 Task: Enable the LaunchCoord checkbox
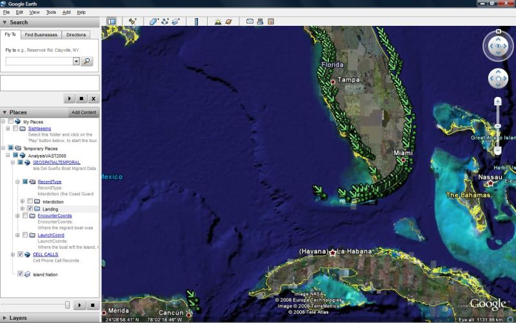tap(25, 235)
